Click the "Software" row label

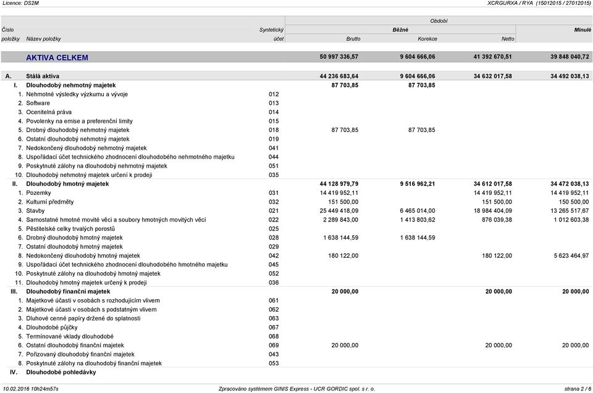pos(38,103)
